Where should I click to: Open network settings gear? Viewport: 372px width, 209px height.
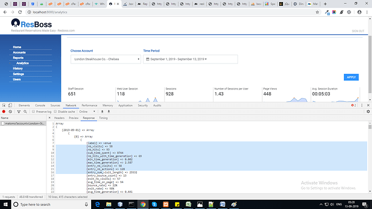point(368,112)
